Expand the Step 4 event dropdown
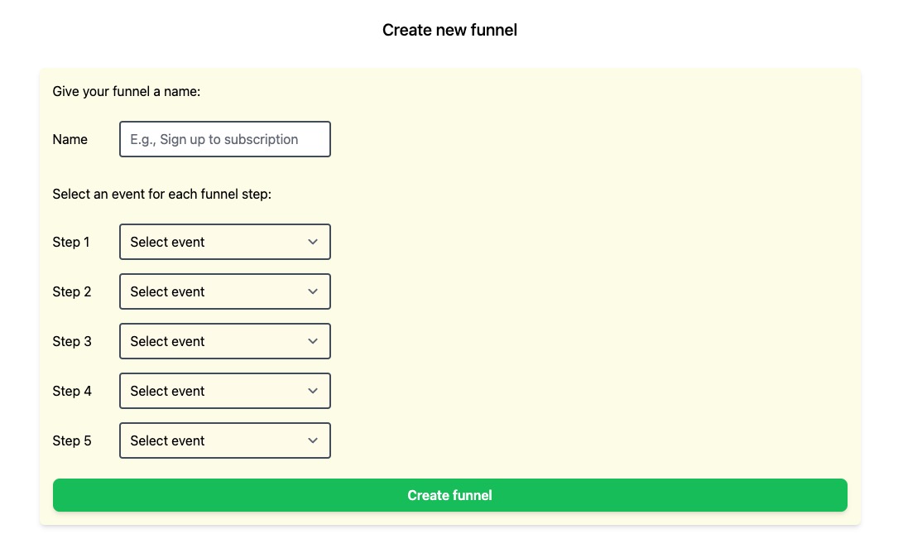The image size is (903, 539). (x=224, y=391)
